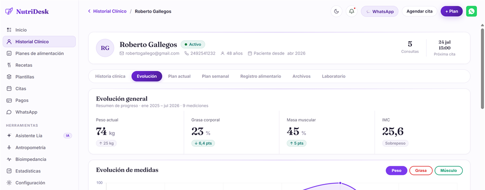485x190 pixels.
Task: Click the Estadísticas chart icon
Action: point(9,171)
